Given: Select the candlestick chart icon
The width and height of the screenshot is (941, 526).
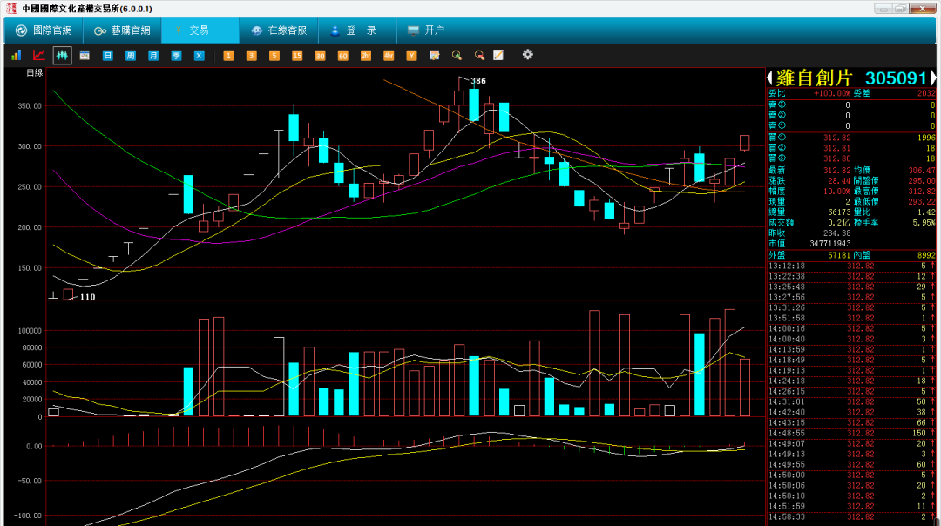Looking at the screenshot, I should pos(62,55).
